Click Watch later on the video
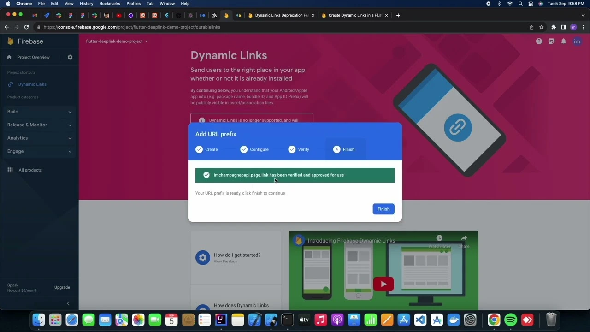The width and height of the screenshot is (590, 332). [x=439, y=242]
